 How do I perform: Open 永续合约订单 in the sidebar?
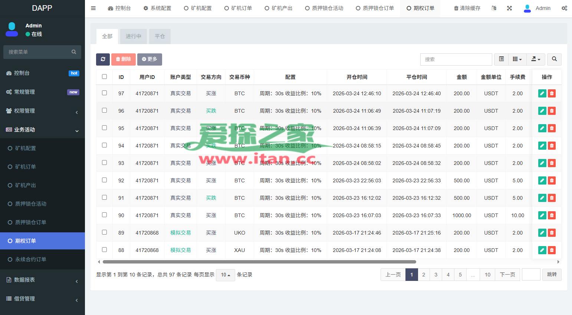pyautogui.click(x=30, y=259)
